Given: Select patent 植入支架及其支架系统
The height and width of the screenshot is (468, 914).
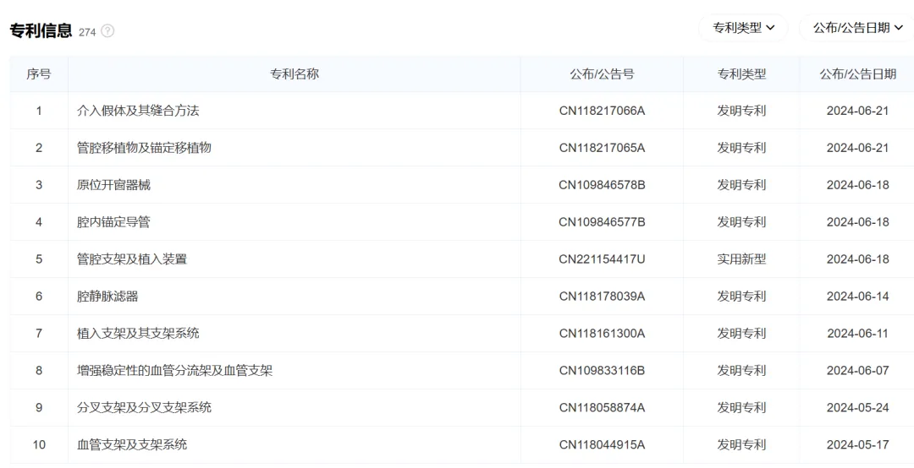Looking at the screenshot, I should pyautogui.click(x=138, y=334).
